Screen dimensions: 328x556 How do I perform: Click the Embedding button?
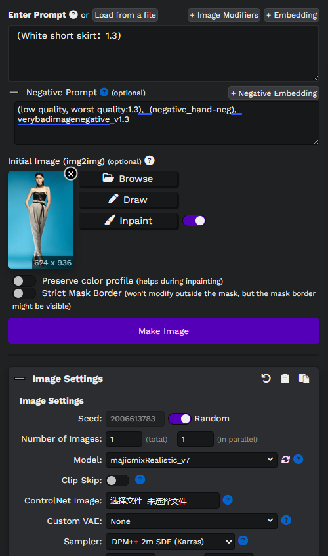291,15
